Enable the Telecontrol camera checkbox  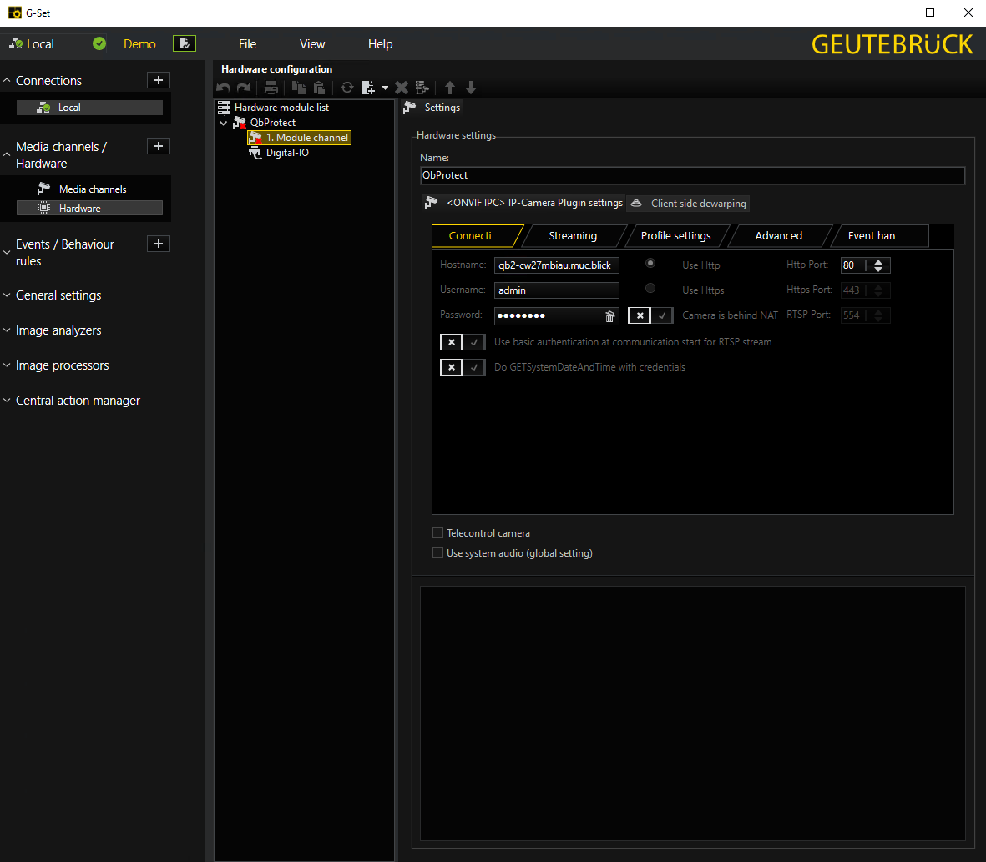[438, 533]
